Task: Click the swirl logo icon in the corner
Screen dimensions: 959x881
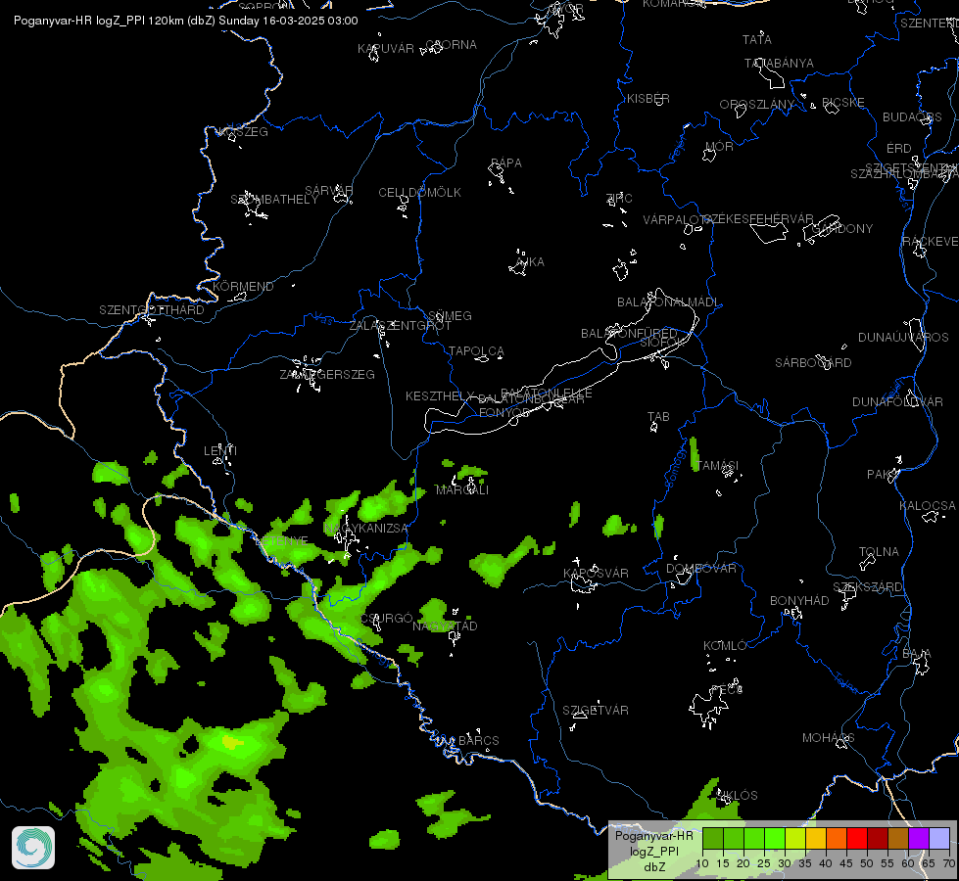Action: pyautogui.click(x=33, y=848)
